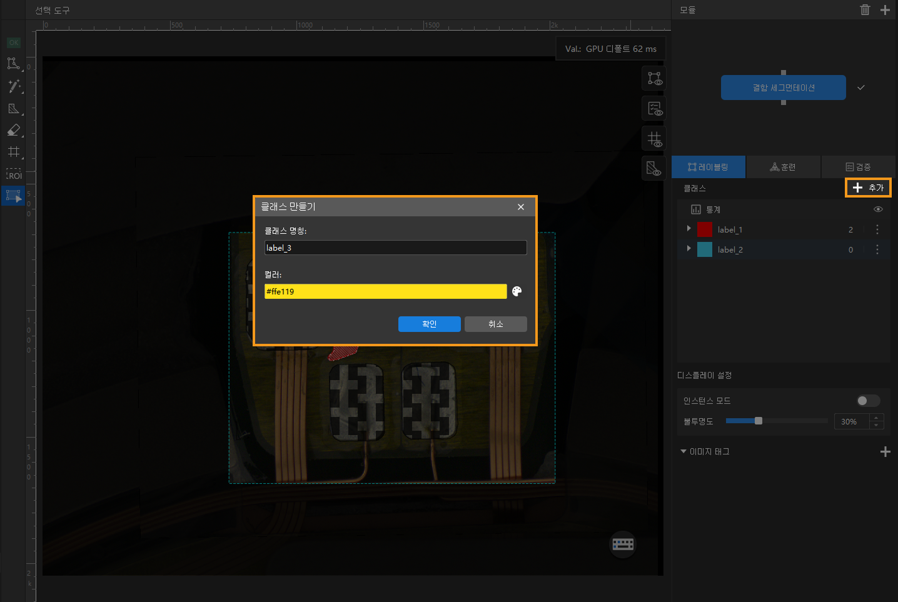Toggle the 인스턴스 모드 switch
This screenshot has height=602, width=898.
click(868, 401)
